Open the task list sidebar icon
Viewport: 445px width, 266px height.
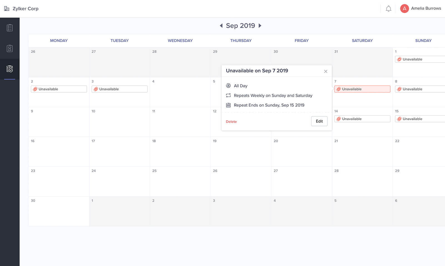coord(10,28)
